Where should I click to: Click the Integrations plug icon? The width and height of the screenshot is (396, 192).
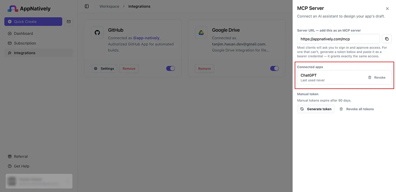pos(10,53)
